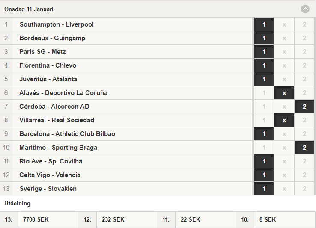Select x for Fiorentina - Chievo
316x228 pixels.
[284, 65]
